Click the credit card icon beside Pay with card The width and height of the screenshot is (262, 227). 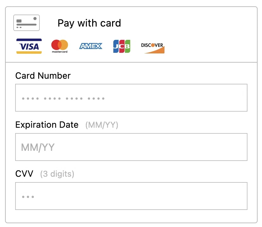tap(27, 23)
